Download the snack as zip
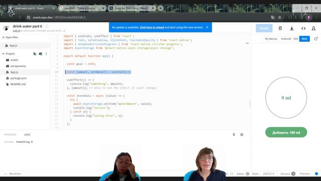Screen dimensions: 321x181 [292, 28]
